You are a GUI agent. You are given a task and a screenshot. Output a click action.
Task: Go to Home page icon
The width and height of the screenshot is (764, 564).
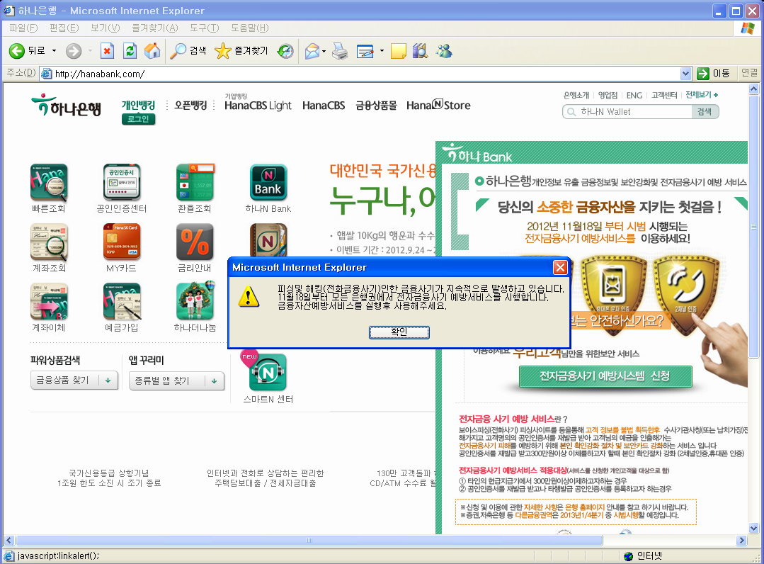pyautogui.click(x=152, y=51)
